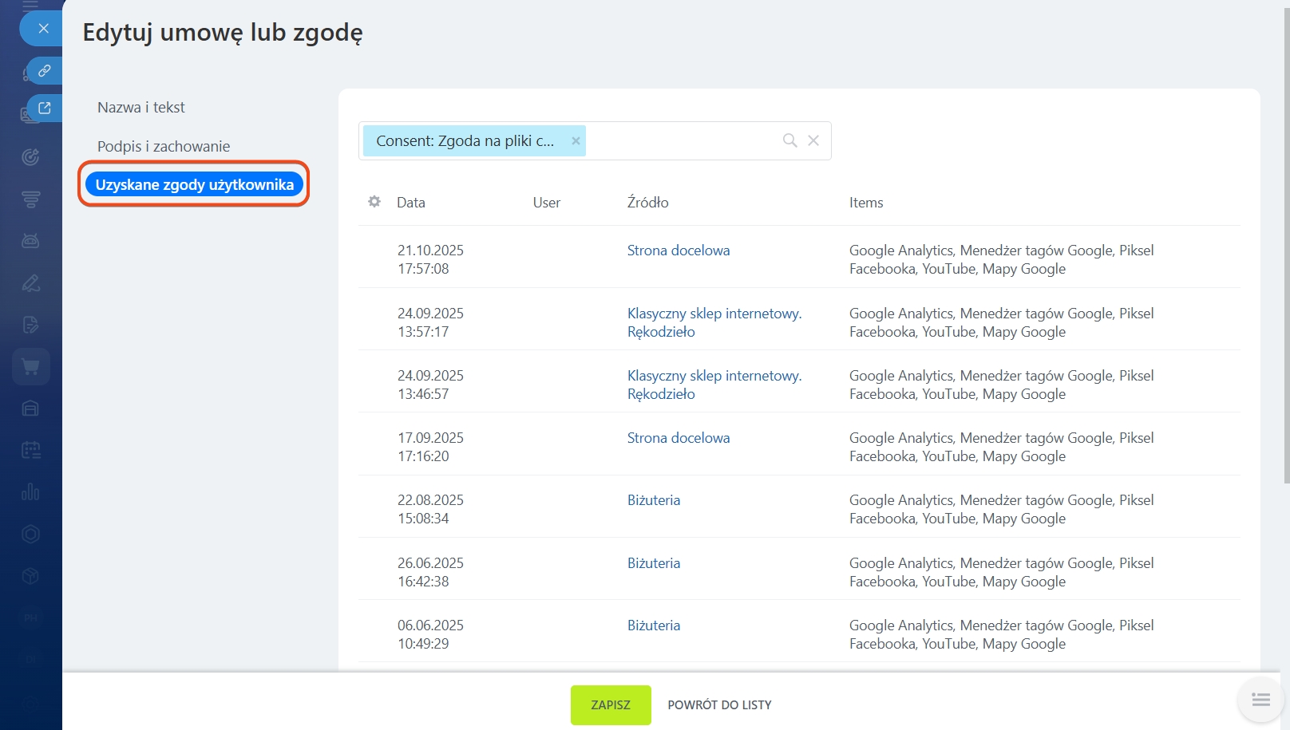Open the calendar icon in sidebar
Screen dimensions: 1290x730
30,451
